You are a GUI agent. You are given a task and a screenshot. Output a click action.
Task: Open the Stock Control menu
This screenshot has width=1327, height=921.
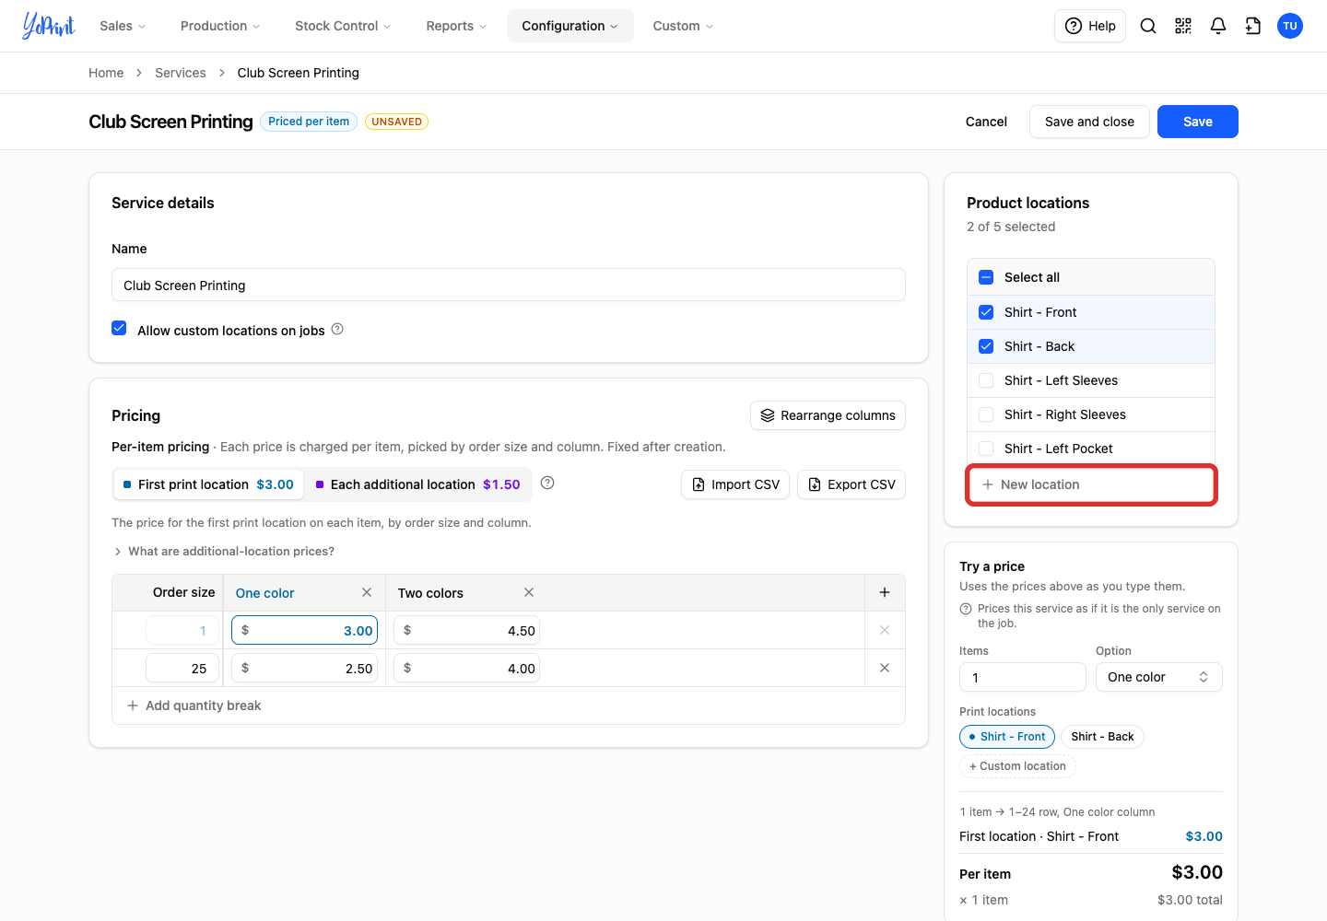343,26
